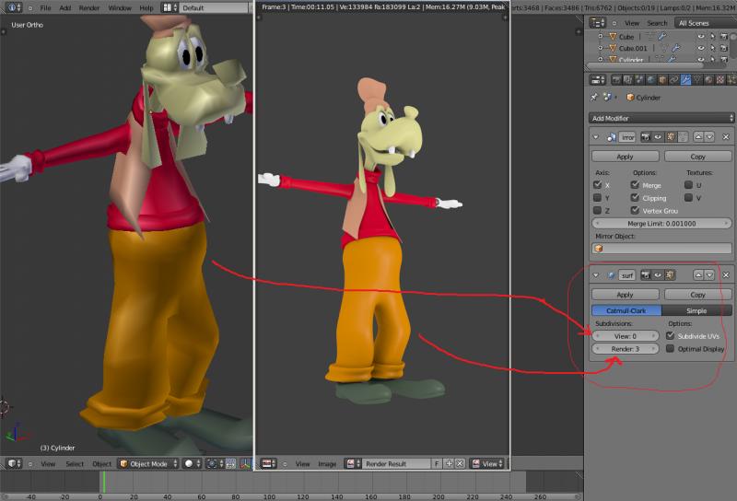Move the Mirror modifier down in stack
Screen dimensions: 737x501
709,137
